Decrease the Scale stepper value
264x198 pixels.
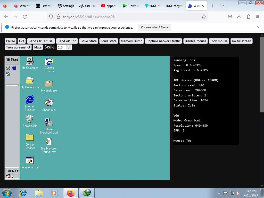pos(69,49)
